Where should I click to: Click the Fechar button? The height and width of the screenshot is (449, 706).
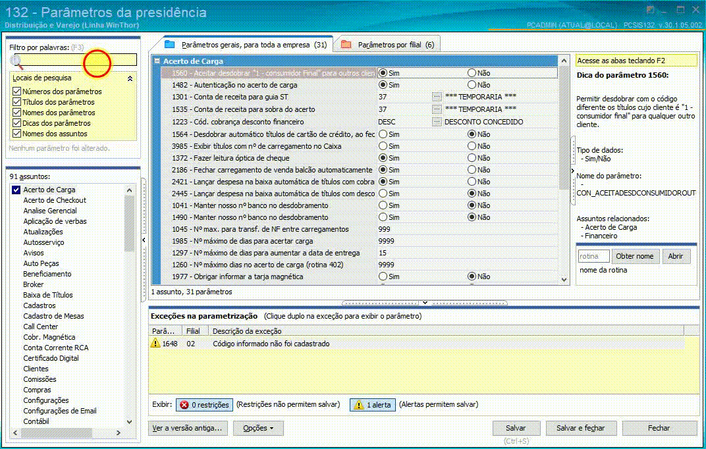659,428
